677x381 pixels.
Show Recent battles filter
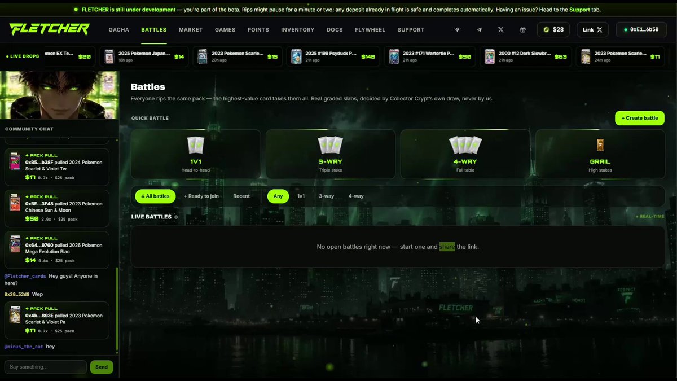(241, 196)
